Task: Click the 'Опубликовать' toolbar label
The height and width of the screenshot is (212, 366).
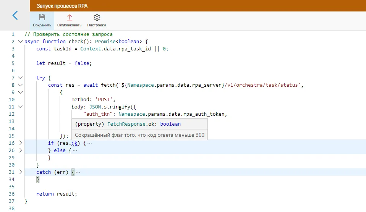Action: click(x=69, y=25)
